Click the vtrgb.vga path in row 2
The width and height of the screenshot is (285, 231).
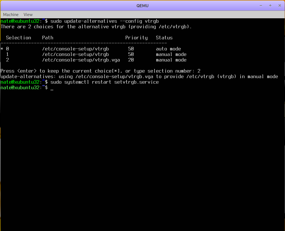tap(81, 60)
